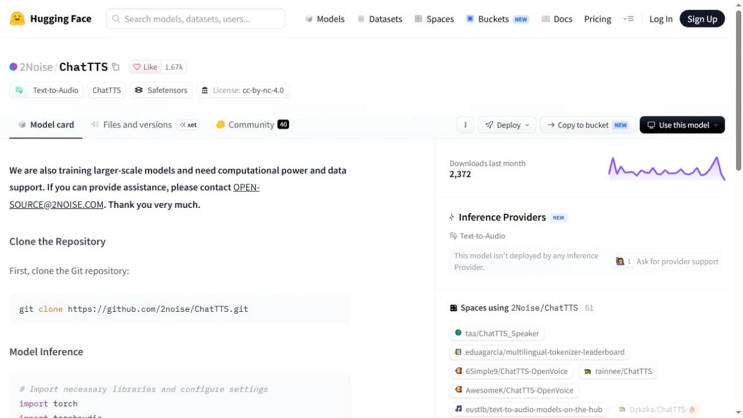Switch to the Model card tab

pyautogui.click(x=46, y=124)
